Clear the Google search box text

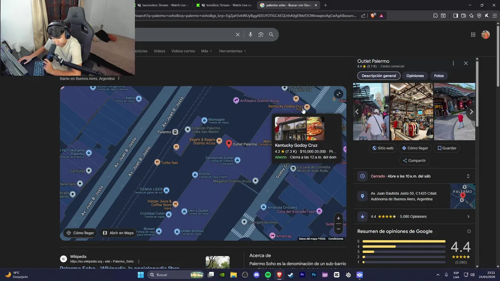point(237,35)
